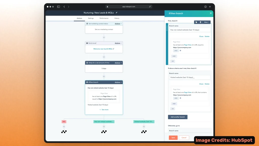
Task: Click the pencil icon to rename the workflow
Action: point(117,12)
